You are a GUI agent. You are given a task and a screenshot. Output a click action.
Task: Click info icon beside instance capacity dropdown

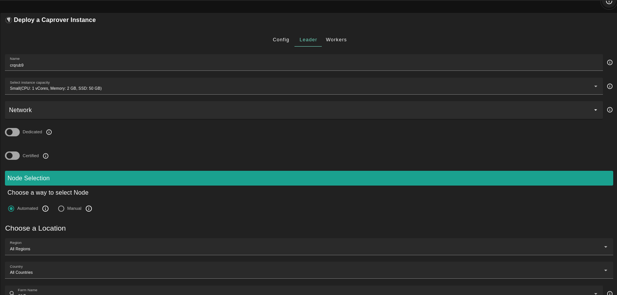point(610,86)
